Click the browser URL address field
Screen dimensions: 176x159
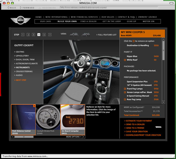click(x=109, y=7)
